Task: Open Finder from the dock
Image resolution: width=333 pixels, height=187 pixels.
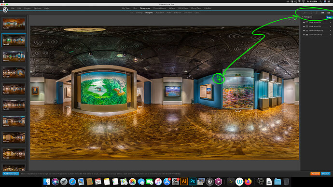Action: tap(46, 182)
